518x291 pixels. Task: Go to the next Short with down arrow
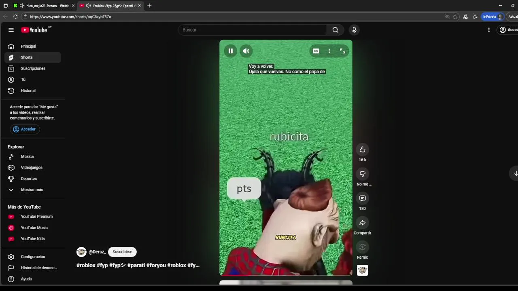[516, 173]
